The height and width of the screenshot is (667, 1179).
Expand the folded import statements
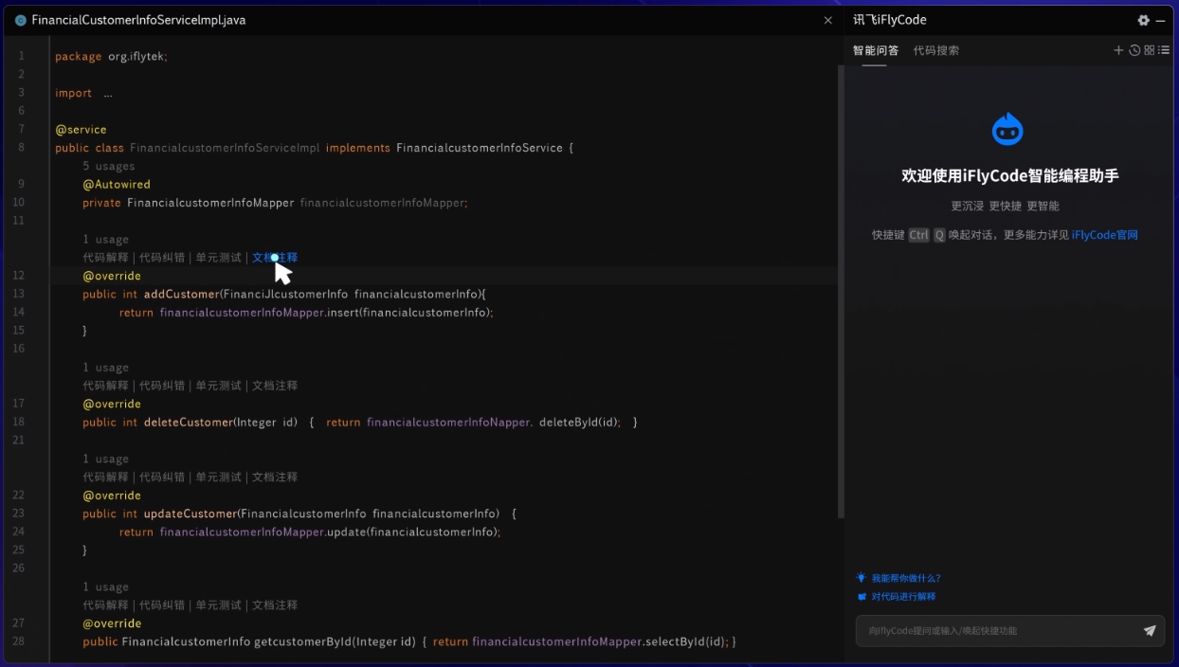point(108,93)
